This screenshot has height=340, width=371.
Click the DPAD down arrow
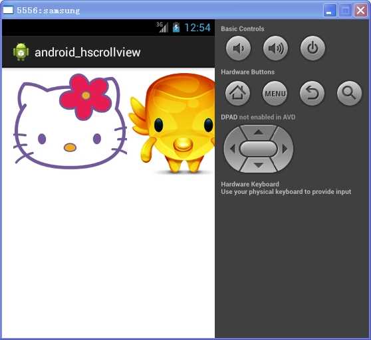click(259, 165)
